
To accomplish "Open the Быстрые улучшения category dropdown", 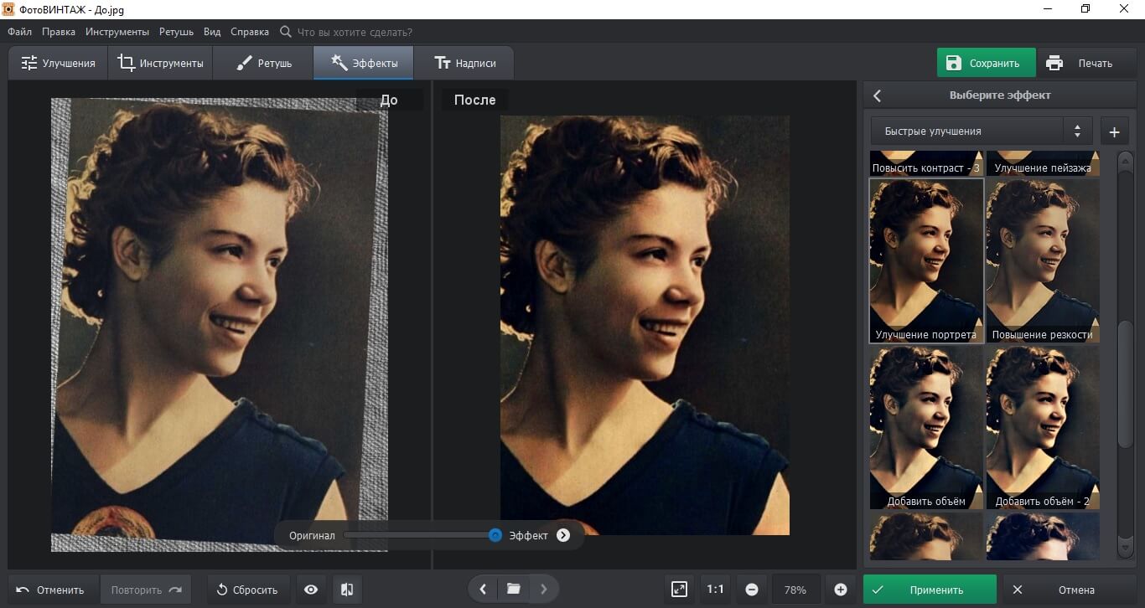I will click(982, 131).
